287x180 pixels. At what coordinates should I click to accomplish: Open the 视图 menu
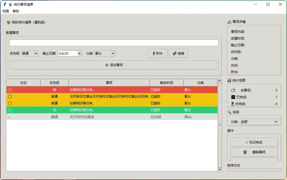click(x=6, y=11)
